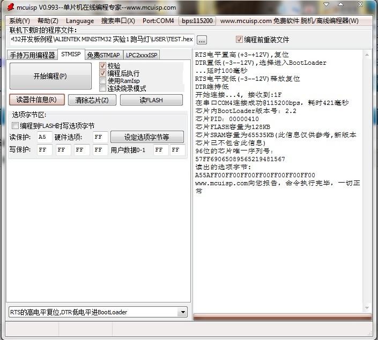Click log line 在串口COM4连接成功@115200bps
This screenshot has width=378, height=340.
[272, 103]
